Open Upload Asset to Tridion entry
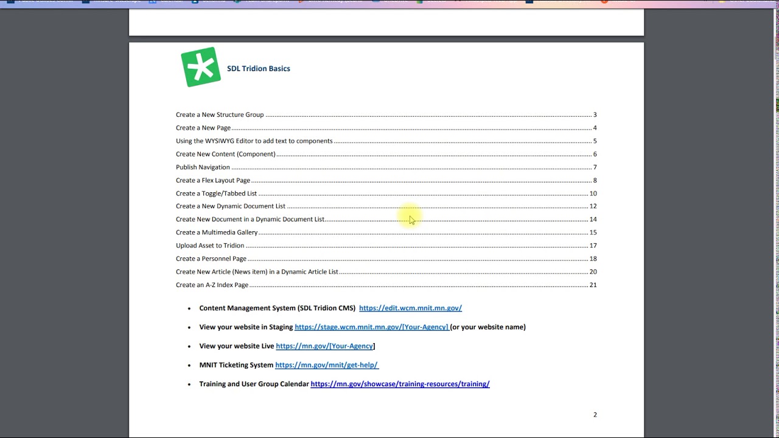The width and height of the screenshot is (779, 438). click(386, 246)
